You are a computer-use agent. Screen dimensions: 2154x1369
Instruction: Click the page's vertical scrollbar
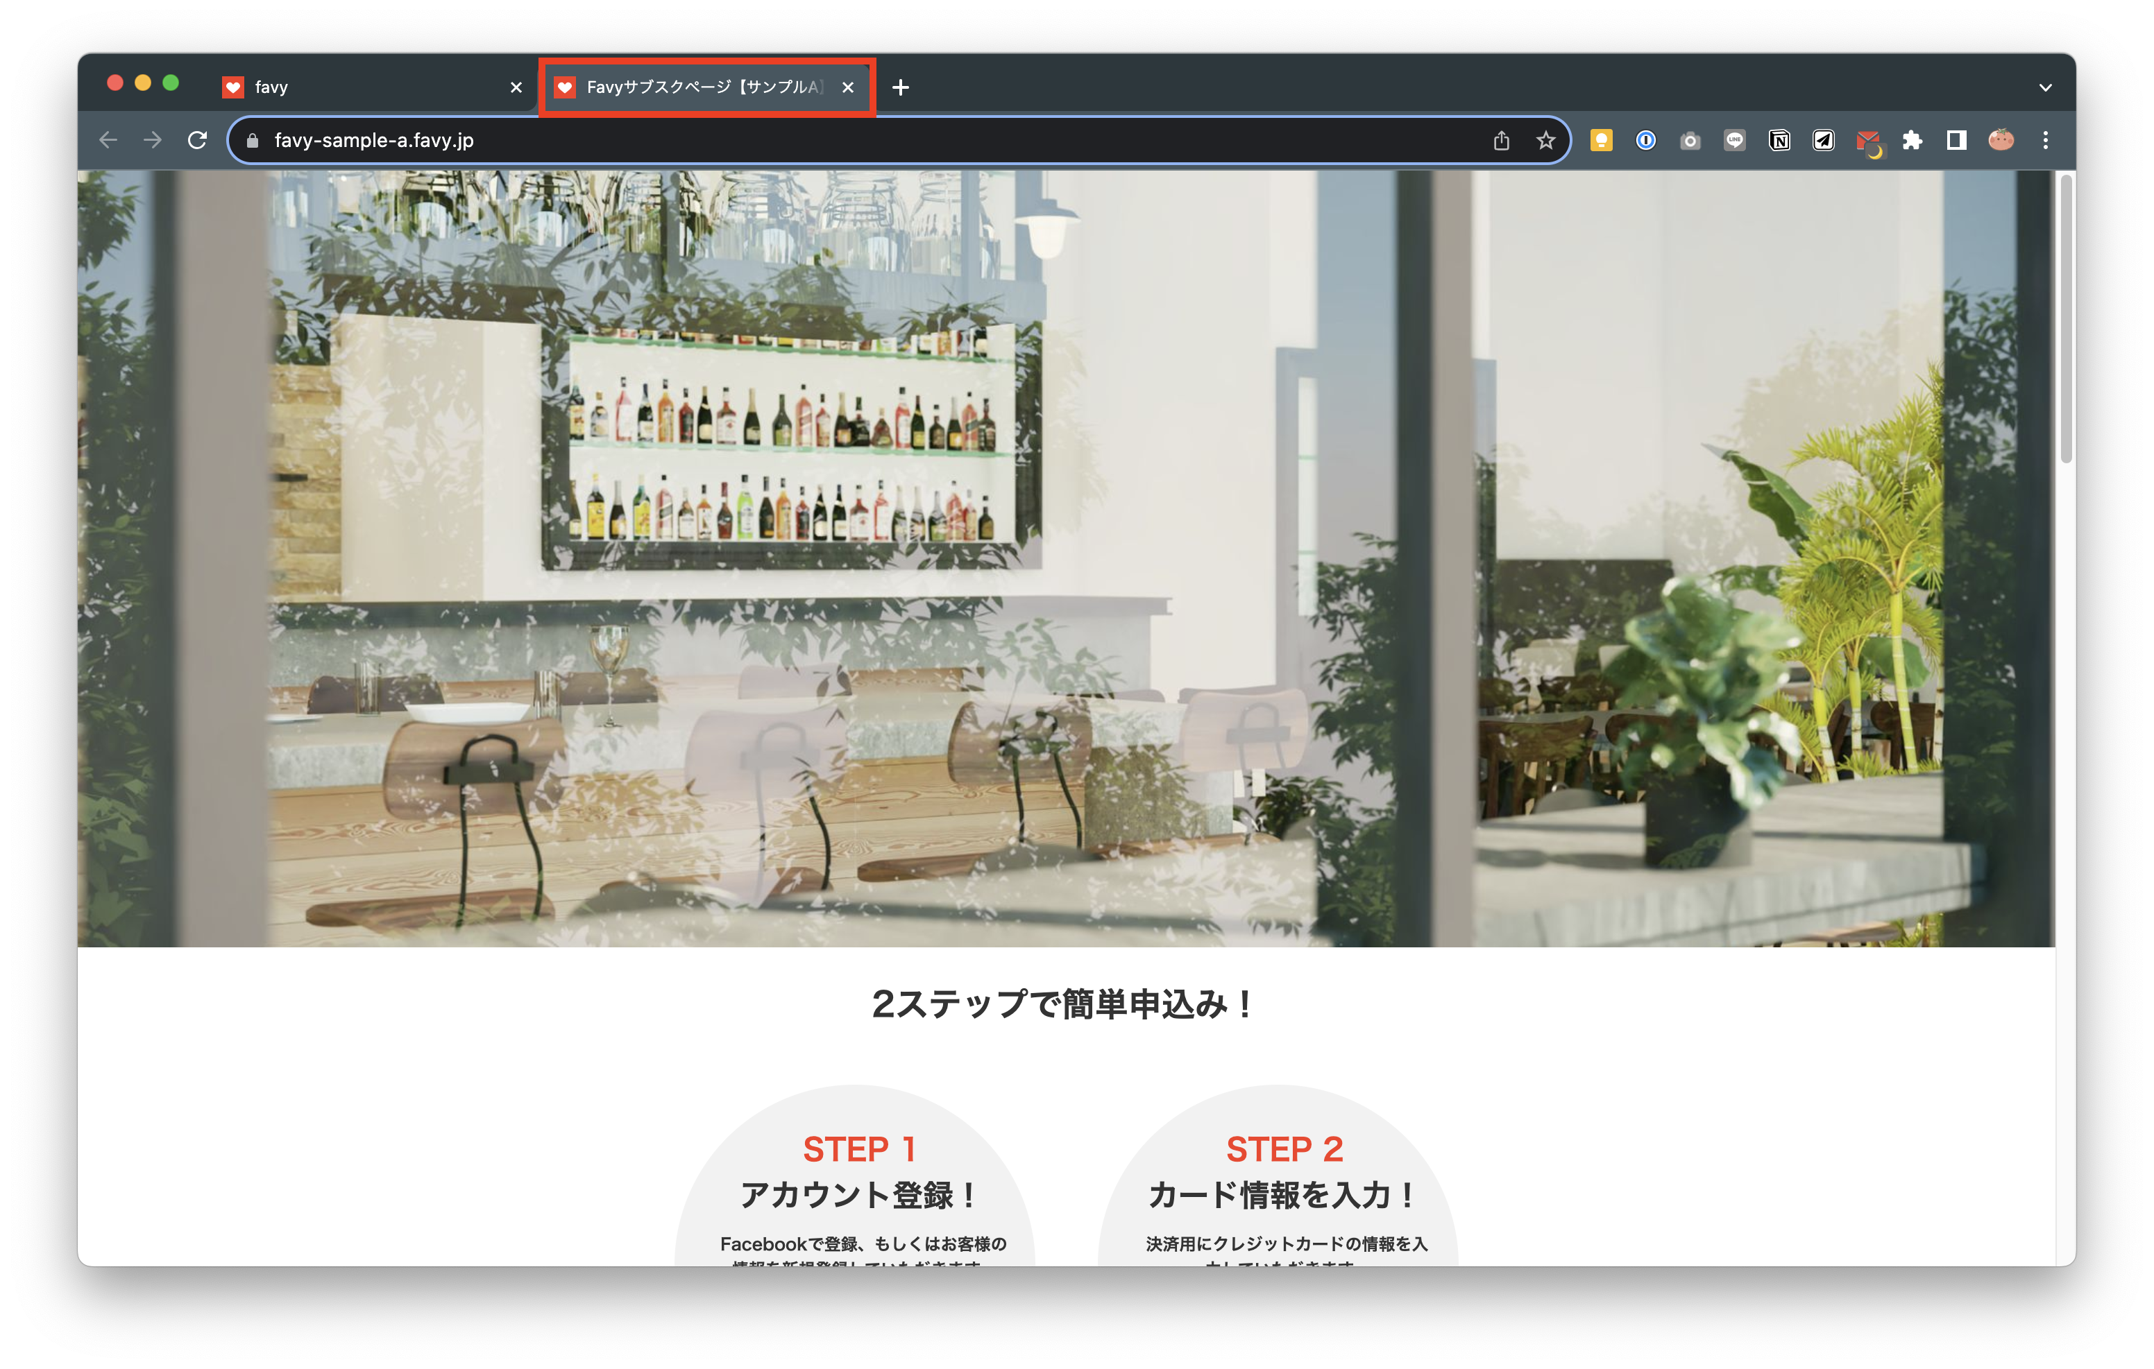[x=2065, y=318]
